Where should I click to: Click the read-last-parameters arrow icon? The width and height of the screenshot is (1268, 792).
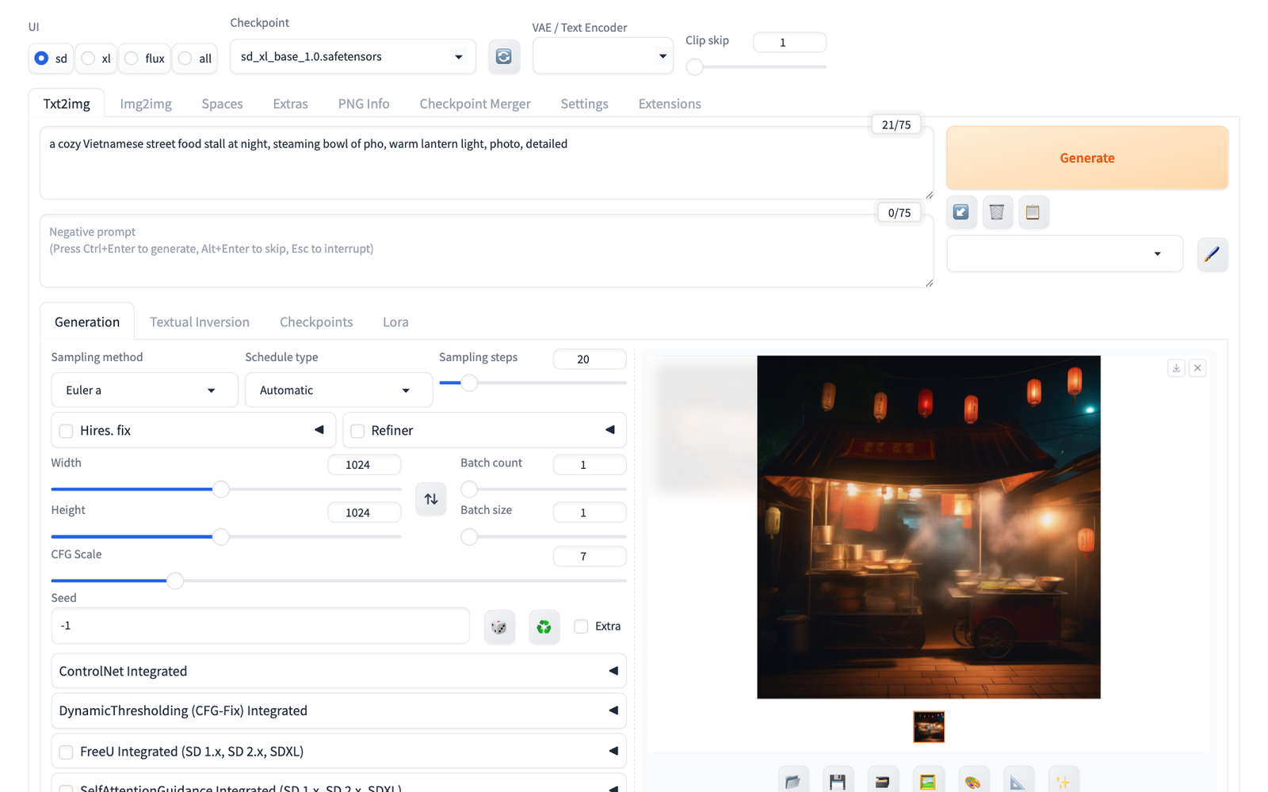961,212
